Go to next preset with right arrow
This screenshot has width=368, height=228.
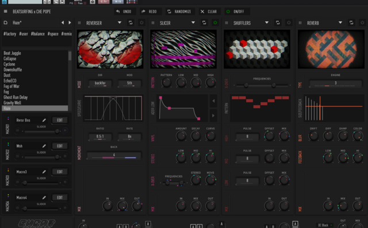click(70, 22)
